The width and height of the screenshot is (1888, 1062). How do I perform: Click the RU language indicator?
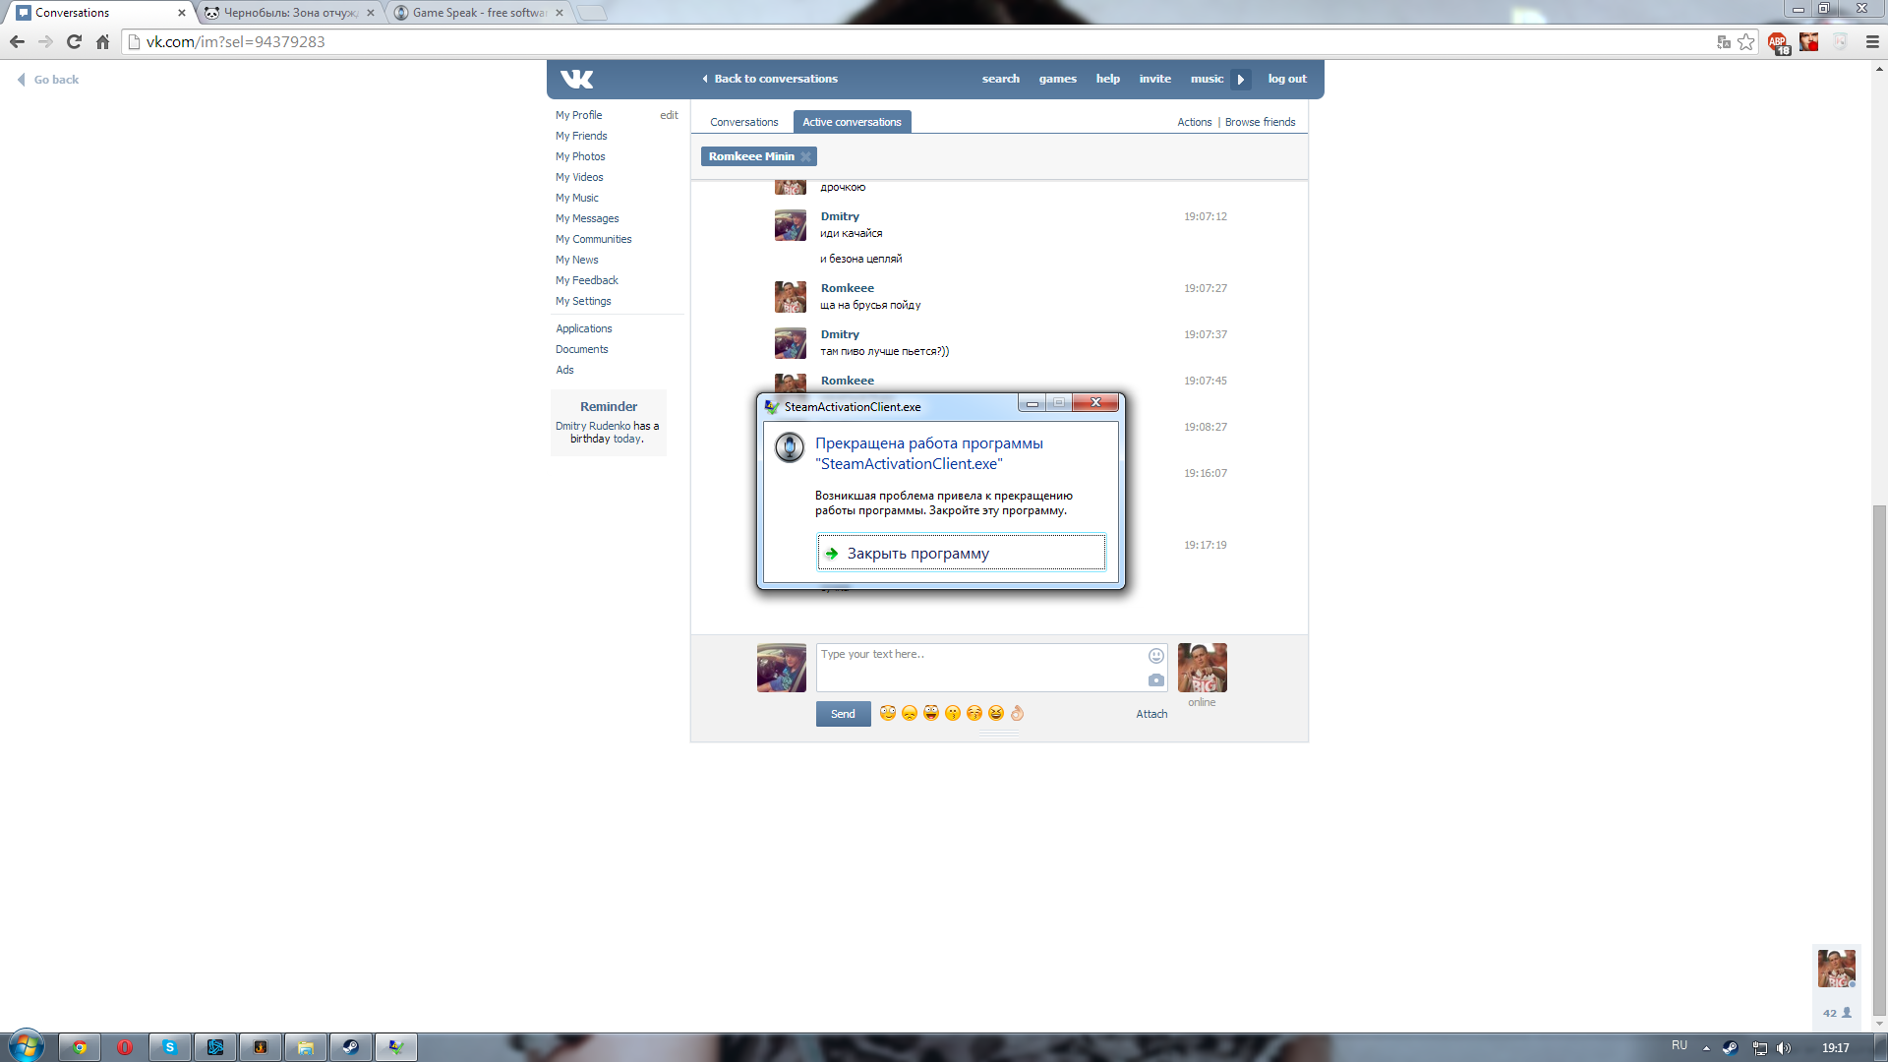(x=1679, y=1045)
